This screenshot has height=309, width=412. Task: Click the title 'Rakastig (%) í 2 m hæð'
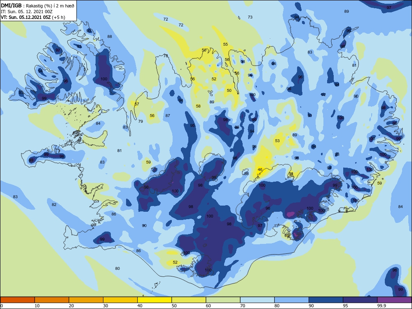pyautogui.click(x=50, y=6)
